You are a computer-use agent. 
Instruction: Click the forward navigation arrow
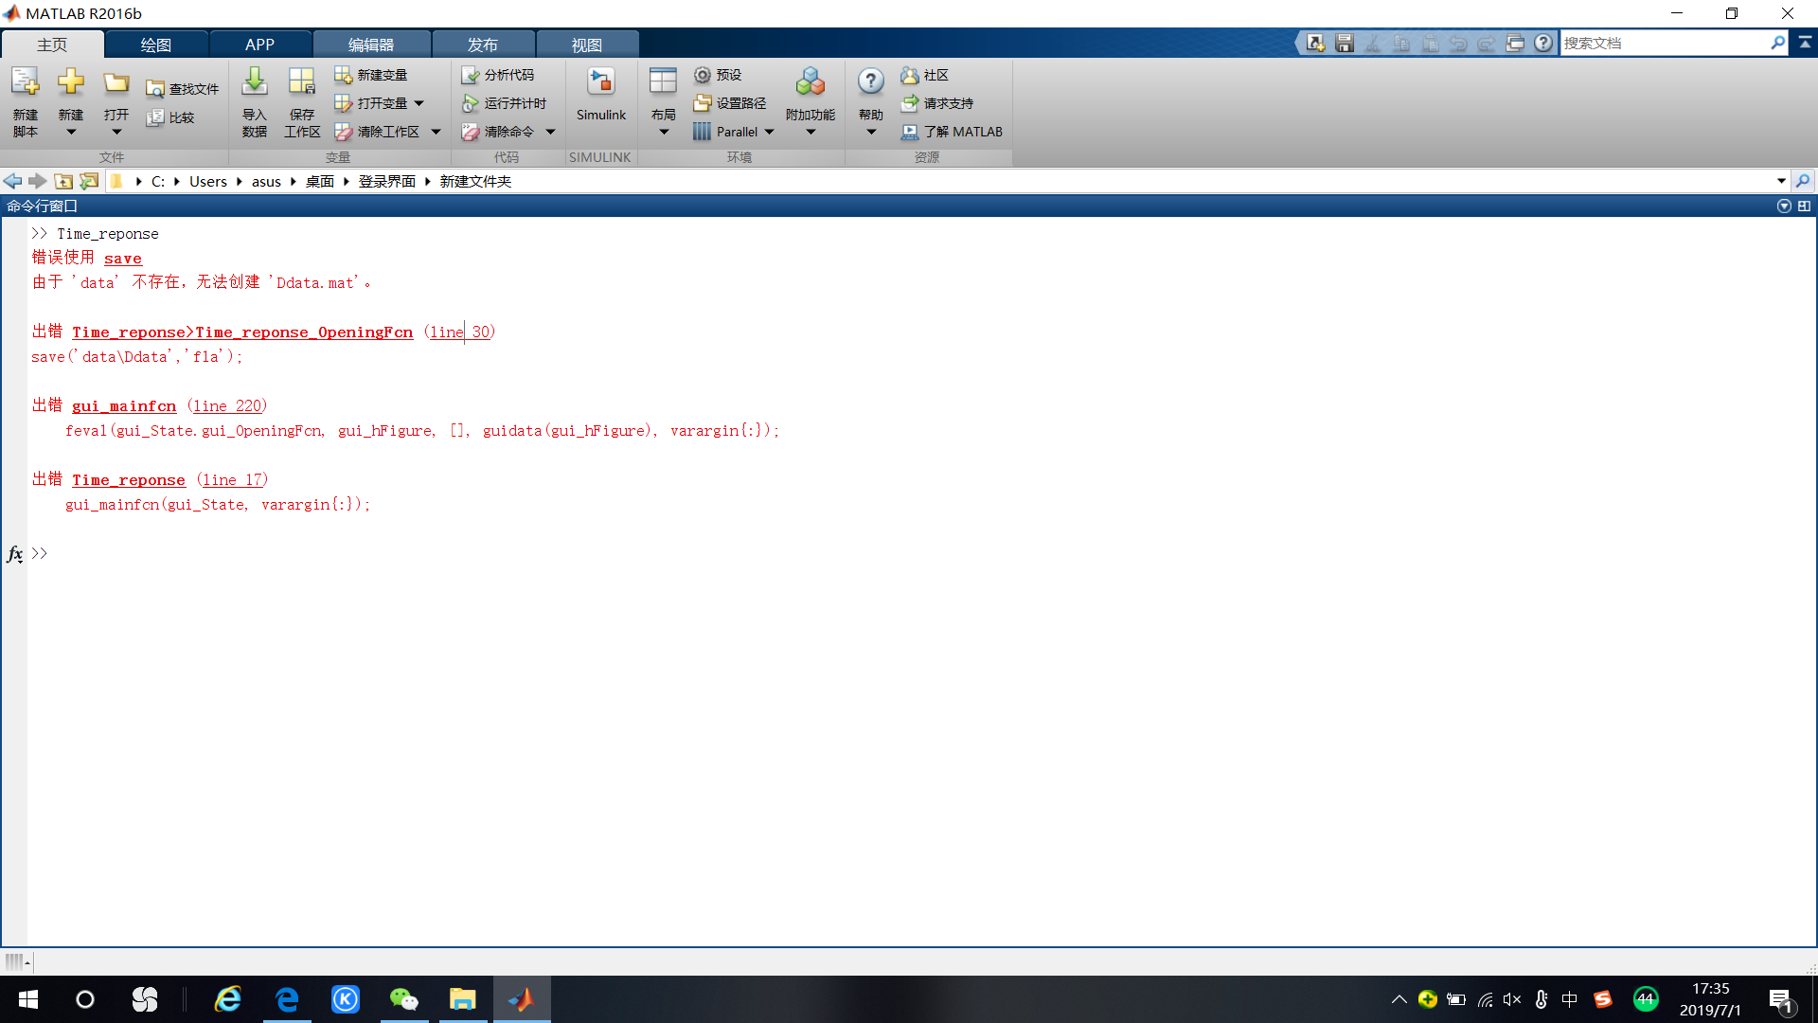37,181
